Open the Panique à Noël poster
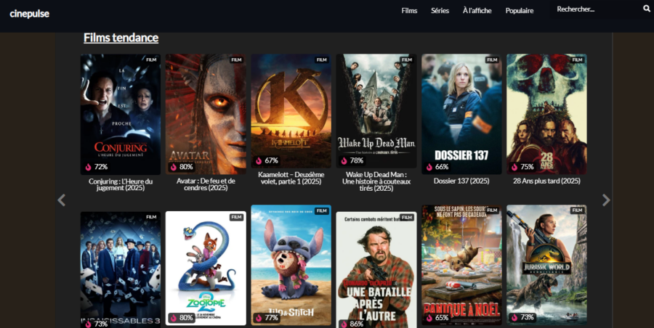 [461, 265]
